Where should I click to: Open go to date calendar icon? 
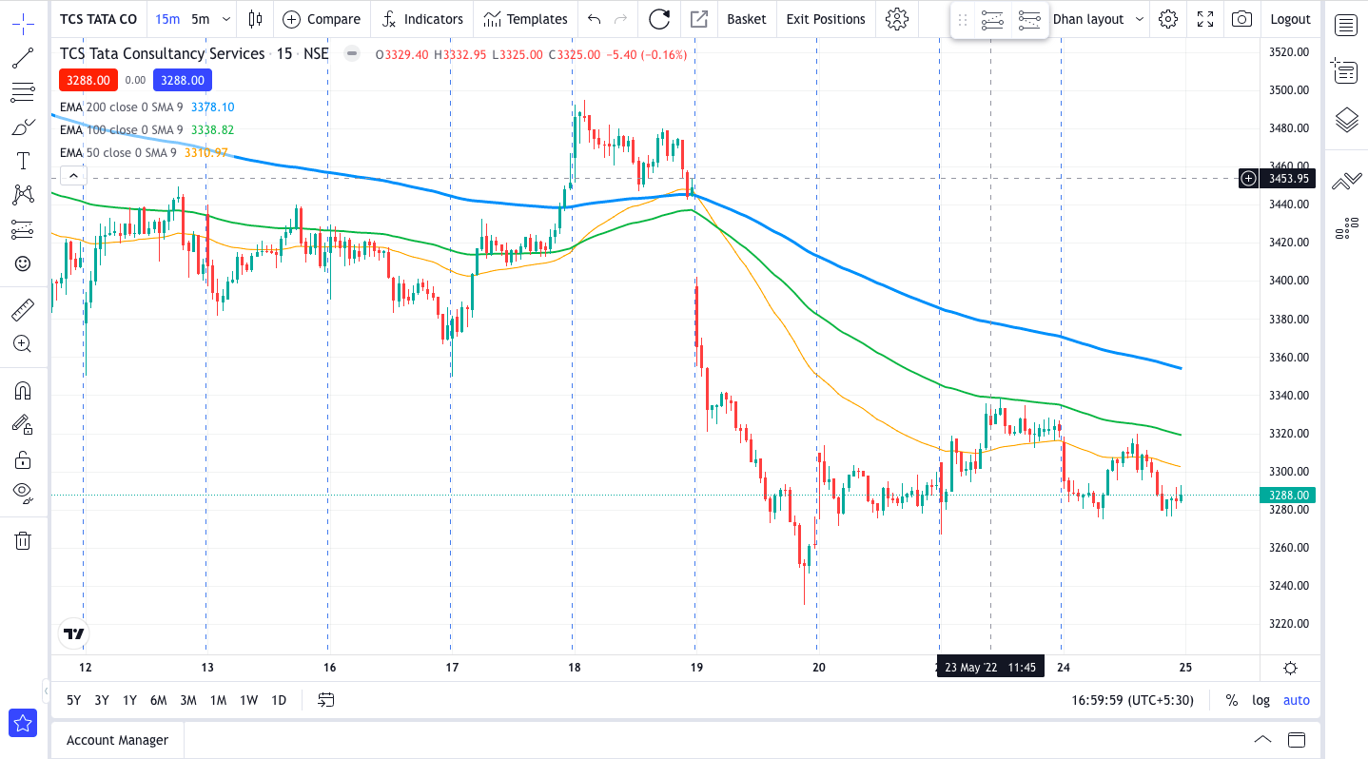pos(326,700)
